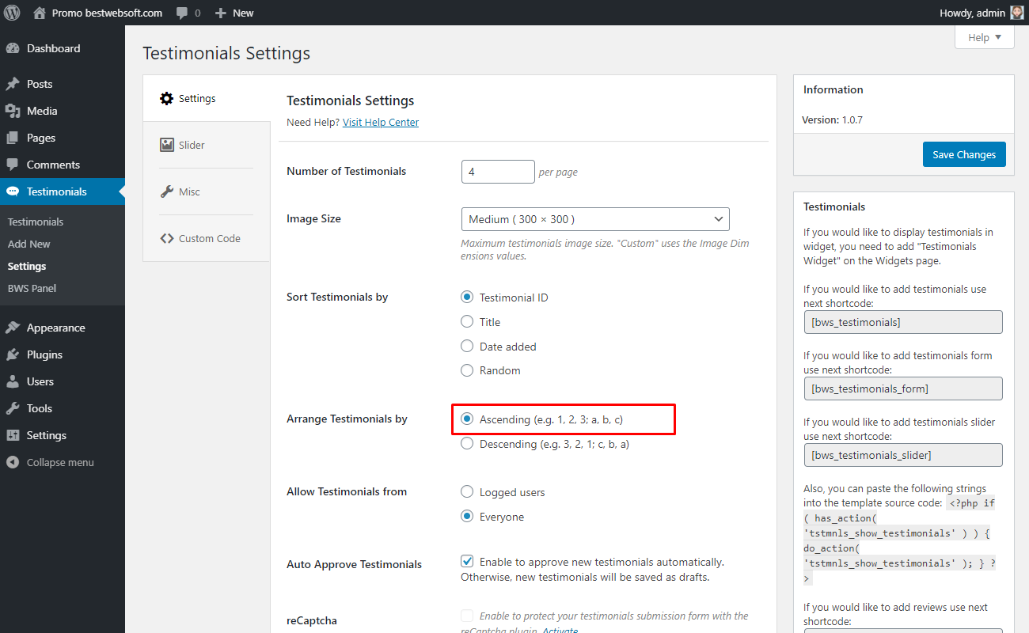The height and width of the screenshot is (633, 1029).
Task: Click the Pages icon in sidebar
Action: [13, 138]
